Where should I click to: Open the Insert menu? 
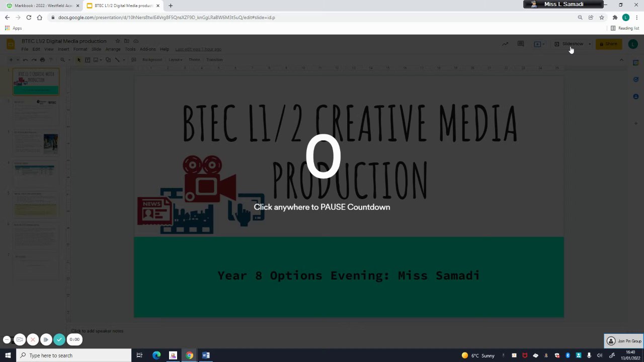63,49
